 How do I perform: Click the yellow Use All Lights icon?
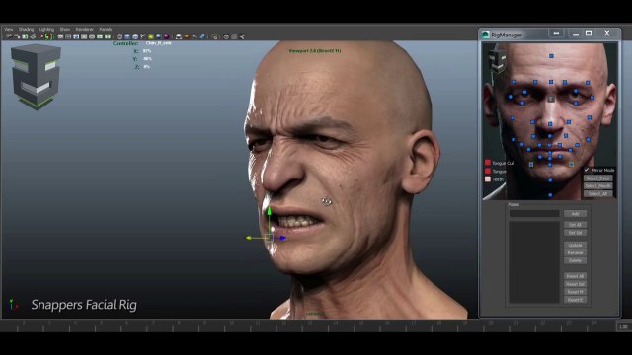click(x=151, y=36)
